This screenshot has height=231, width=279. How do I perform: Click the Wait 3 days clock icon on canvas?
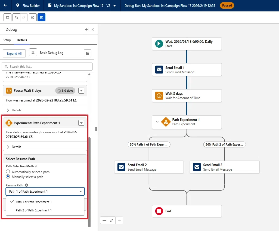(x=159, y=96)
